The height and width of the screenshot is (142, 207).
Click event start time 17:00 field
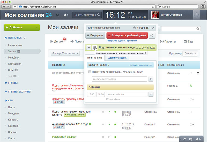click(91, 94)
